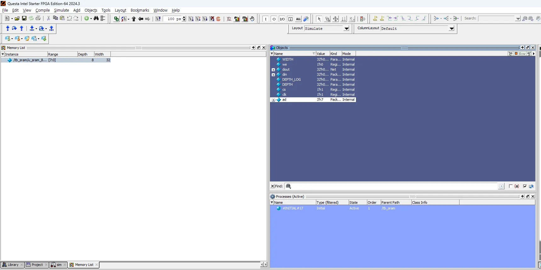Click the green Add circle icon
This screenshot has height=270, width=541.
point(87,19)
